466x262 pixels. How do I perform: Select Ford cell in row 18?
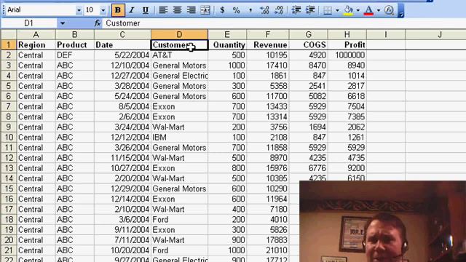(180, 220)
